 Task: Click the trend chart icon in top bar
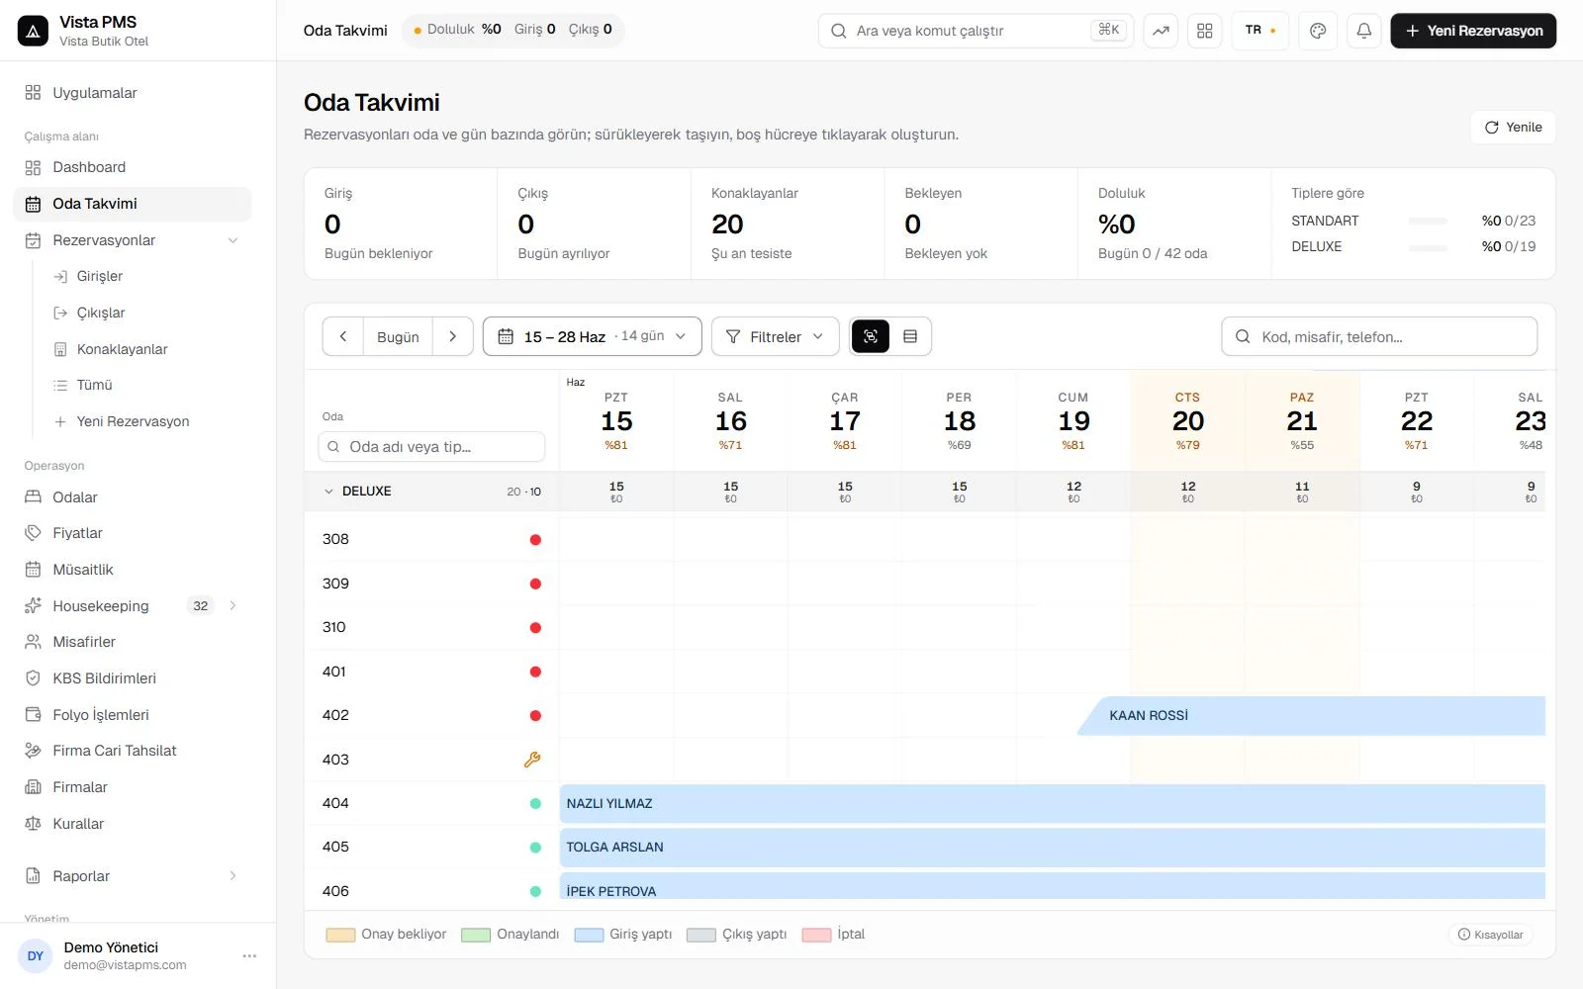[1161, 31]
